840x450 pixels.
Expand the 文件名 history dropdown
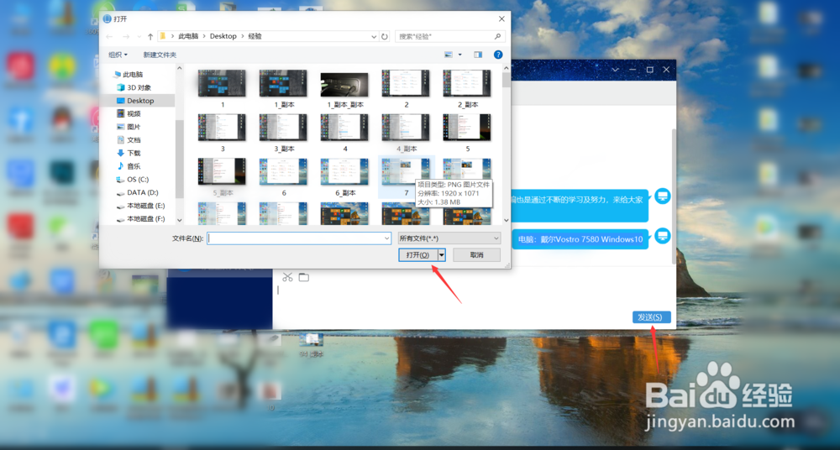click(386, 238)
